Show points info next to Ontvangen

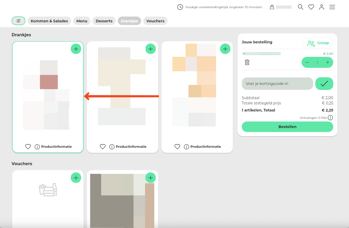[330, 118]
